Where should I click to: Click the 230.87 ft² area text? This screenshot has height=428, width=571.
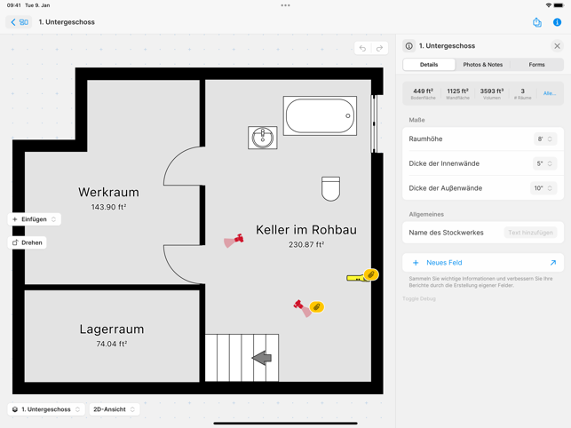click(306, 245)
